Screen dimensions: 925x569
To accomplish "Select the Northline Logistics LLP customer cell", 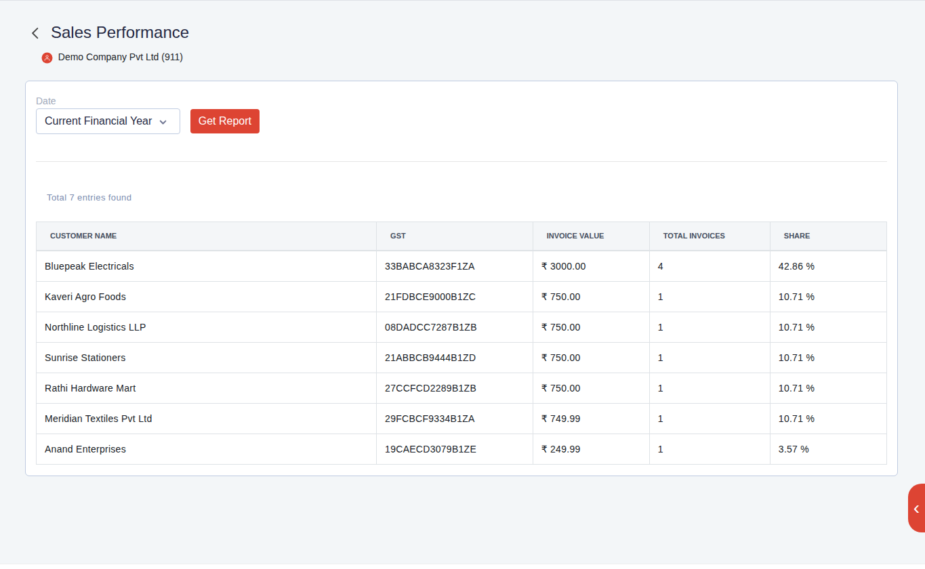I will point(207,327).
